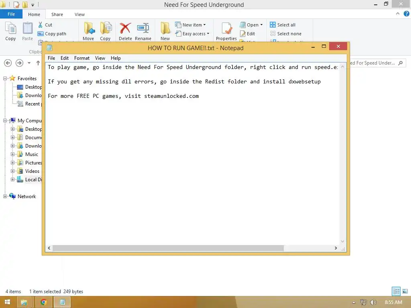Open Google Chrome from the taskbar

coord(43,302)
